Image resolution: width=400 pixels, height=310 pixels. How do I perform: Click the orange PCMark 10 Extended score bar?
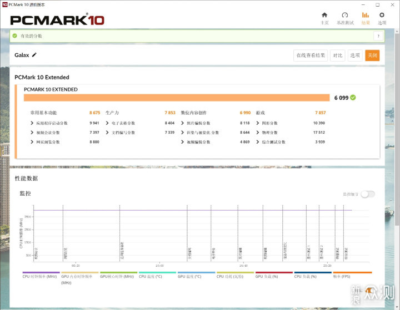pyautogui.click(x=177, y=98)
